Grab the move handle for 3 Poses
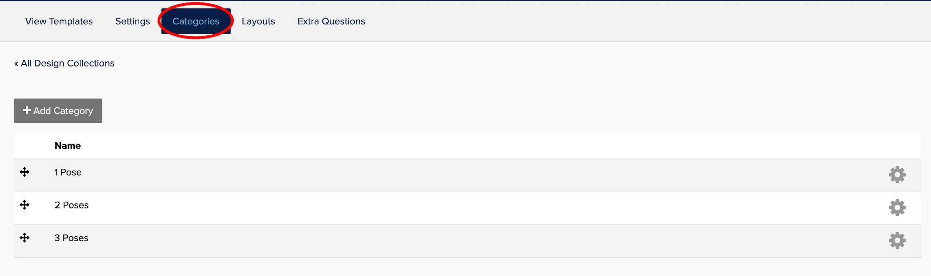 coord(25,238)
